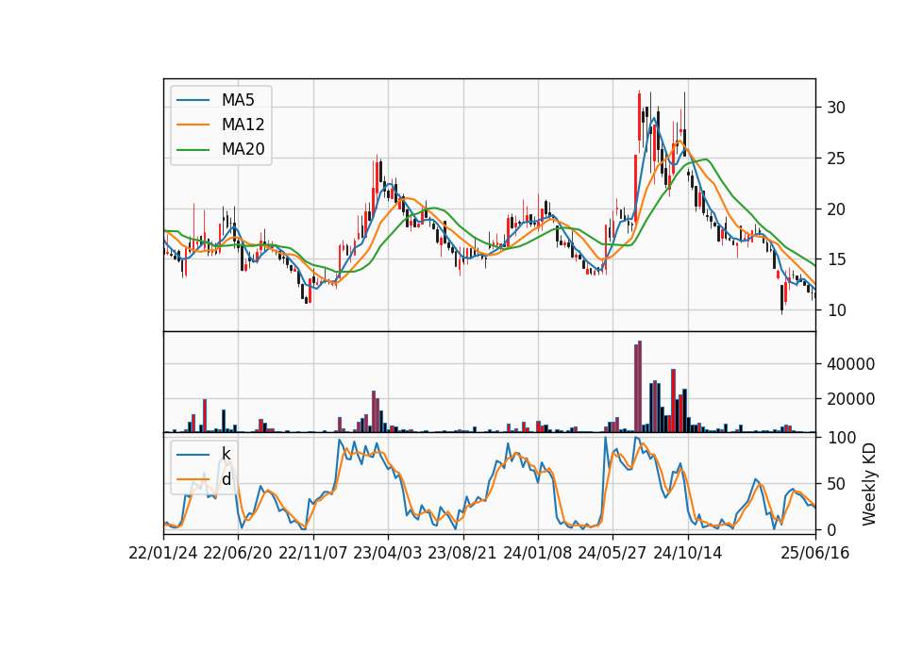Viewport: 906px width, 651px height.
Task: Select the MA5 legend label
Action: pyautogui.click(x=238, y=100)
